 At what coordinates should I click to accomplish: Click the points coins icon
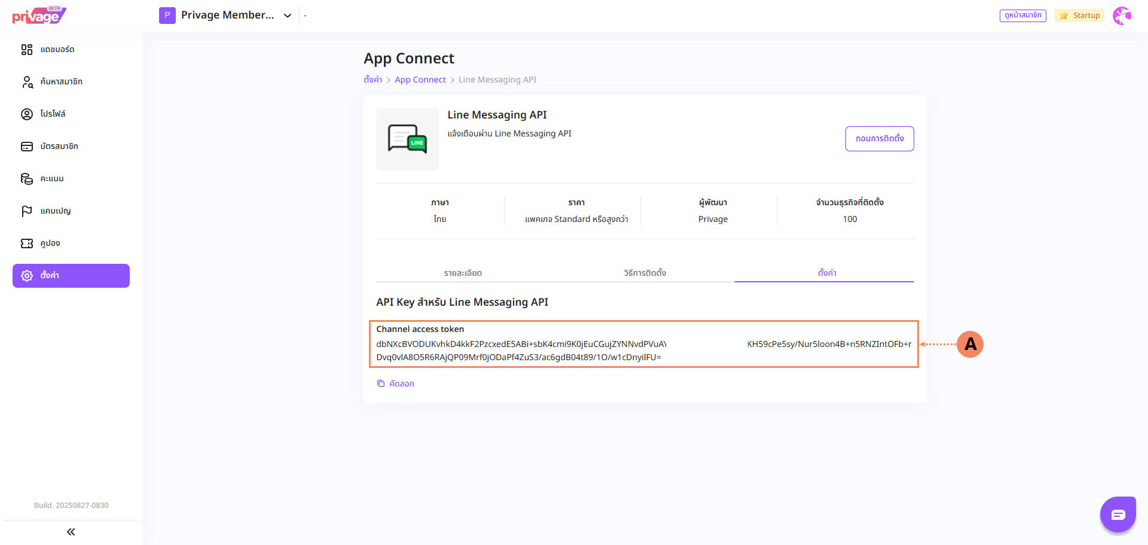pyautogui.click(x=27, y=179)
